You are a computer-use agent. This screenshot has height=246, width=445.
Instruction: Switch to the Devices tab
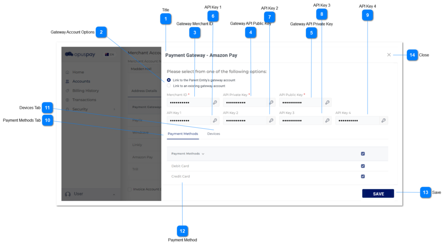tap(213, 134)
